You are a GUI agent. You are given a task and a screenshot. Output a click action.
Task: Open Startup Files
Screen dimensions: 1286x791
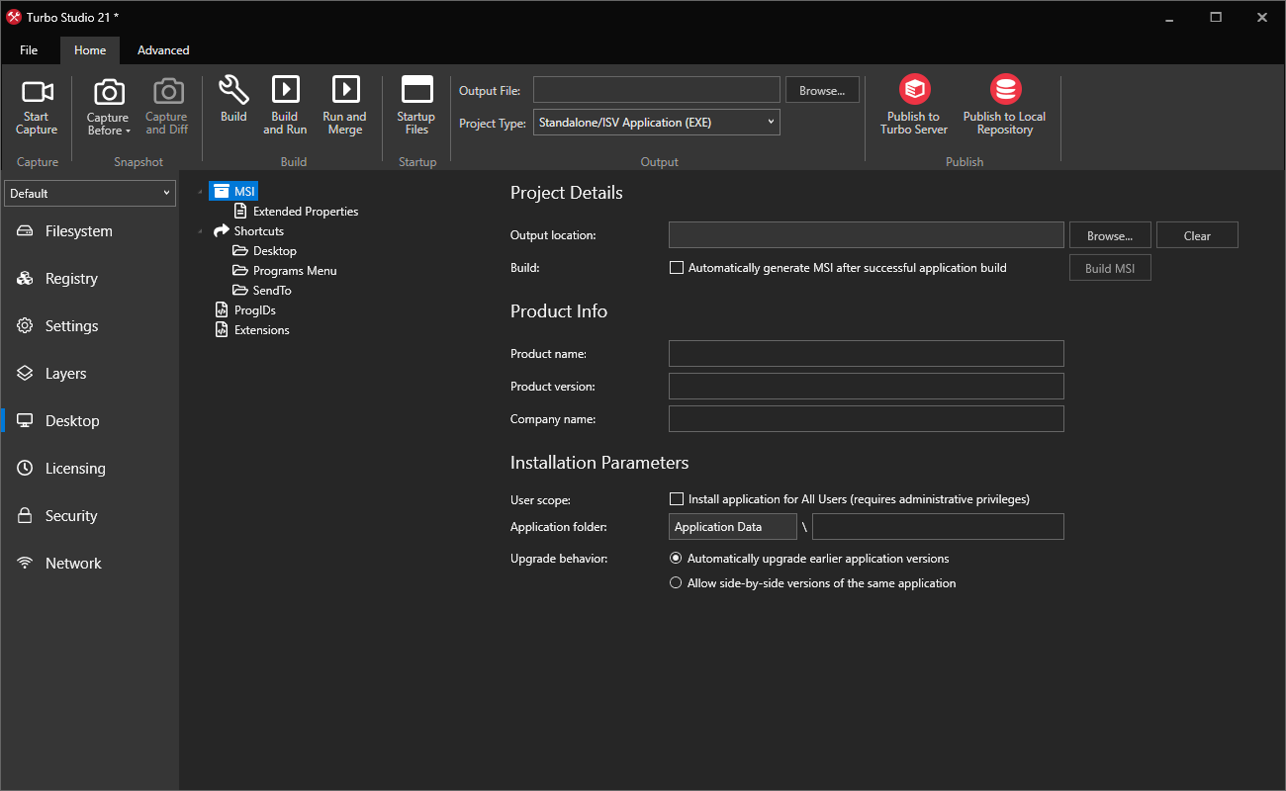click(415, 104)
